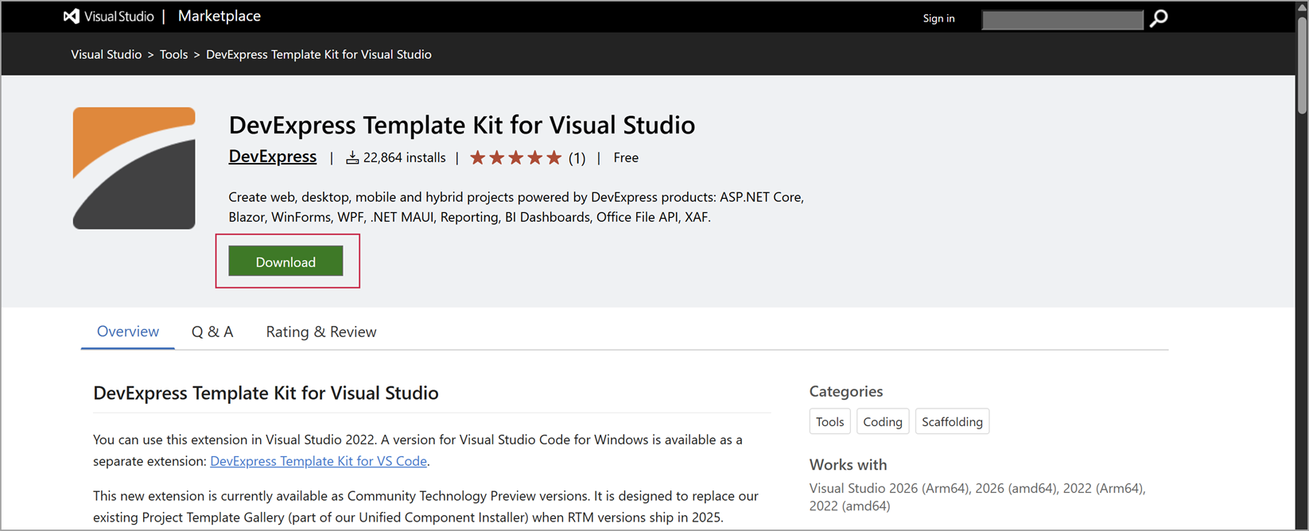1309x531 pixels.
Task: Click the DevExpress Template Kit breadcrumb
Action: point(319,54)
